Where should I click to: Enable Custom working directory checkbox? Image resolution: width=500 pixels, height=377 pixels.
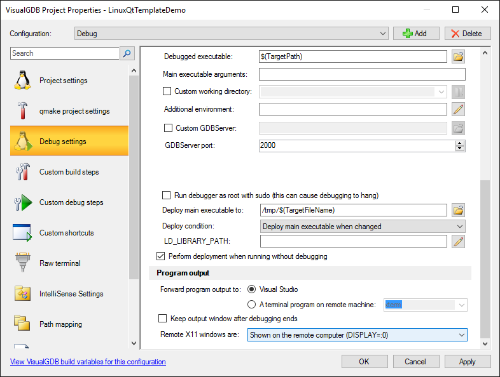pyautogui.click(x=167, y=91)
